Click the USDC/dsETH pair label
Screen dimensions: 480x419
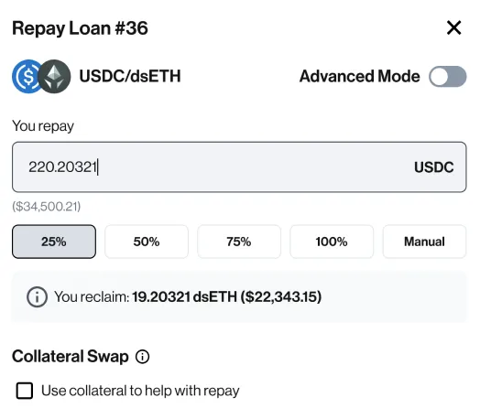[130, 76]
